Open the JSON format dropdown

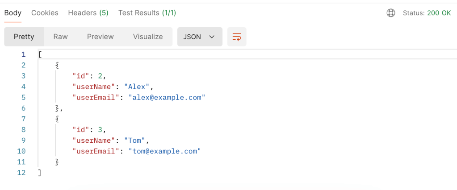[200, 37]
